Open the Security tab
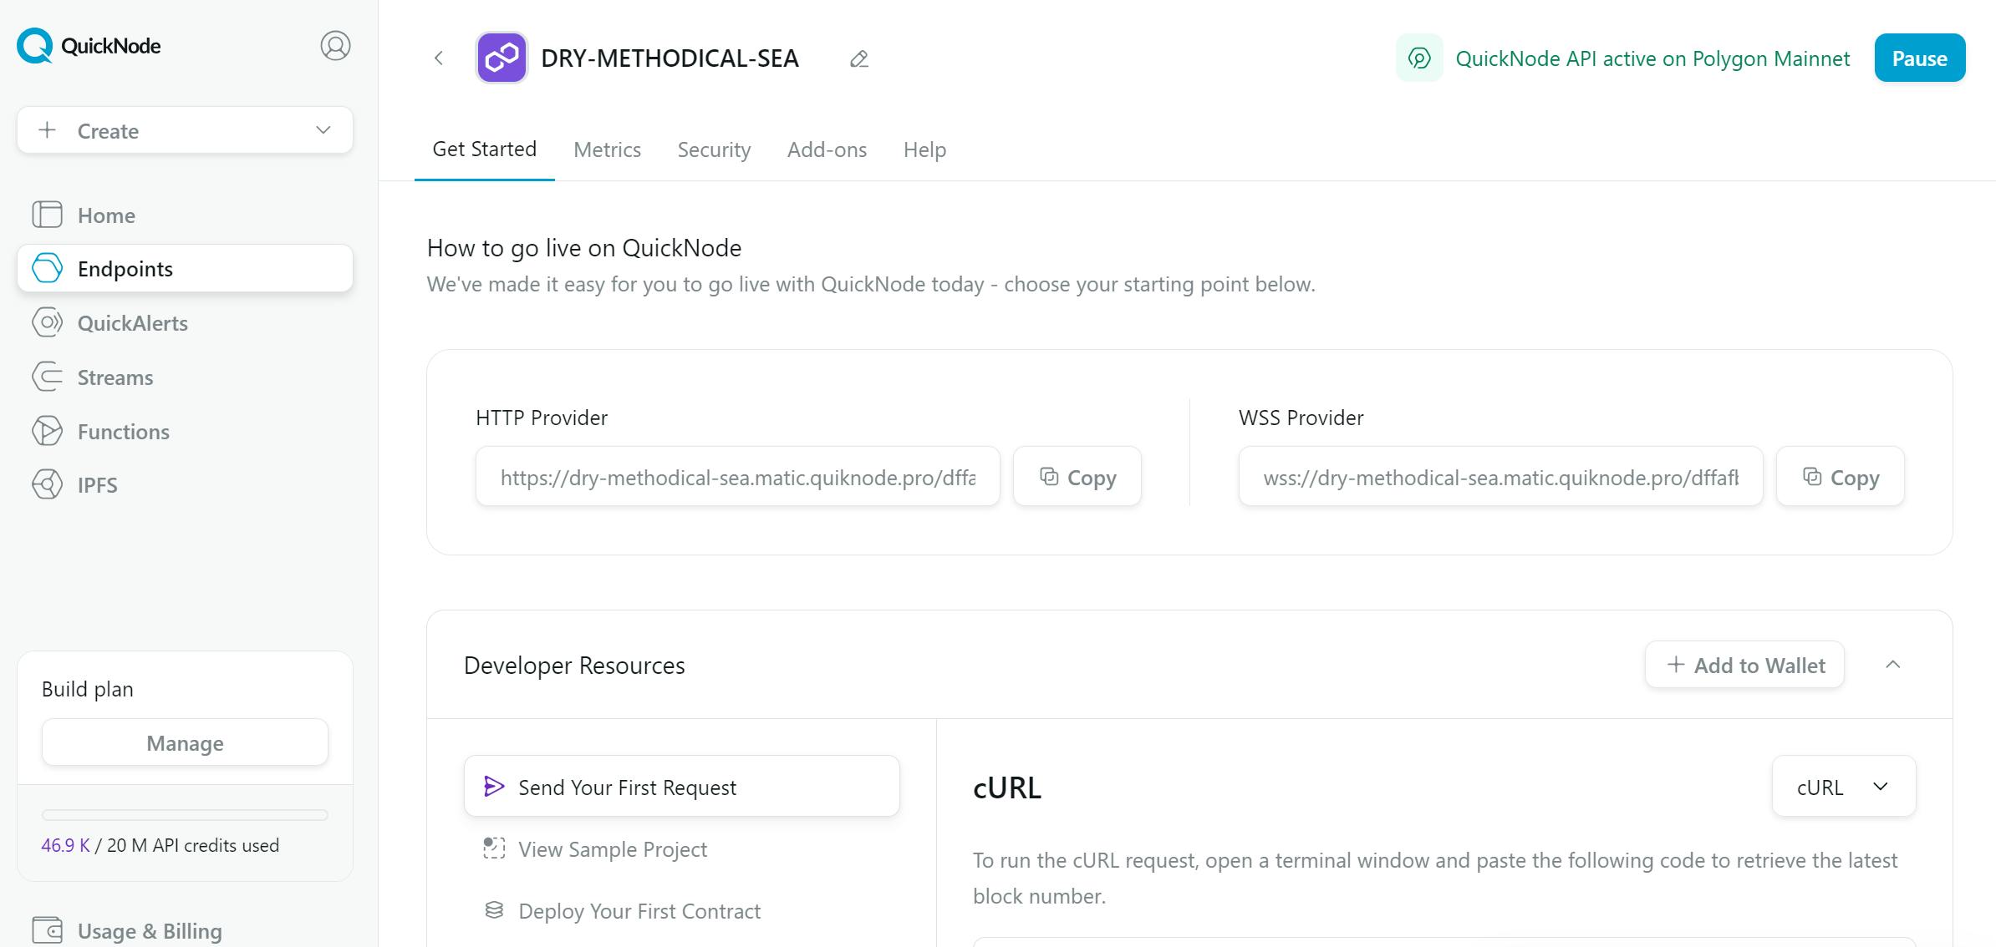This screenshot has height=947, width=1996. [x=714, y=149]
